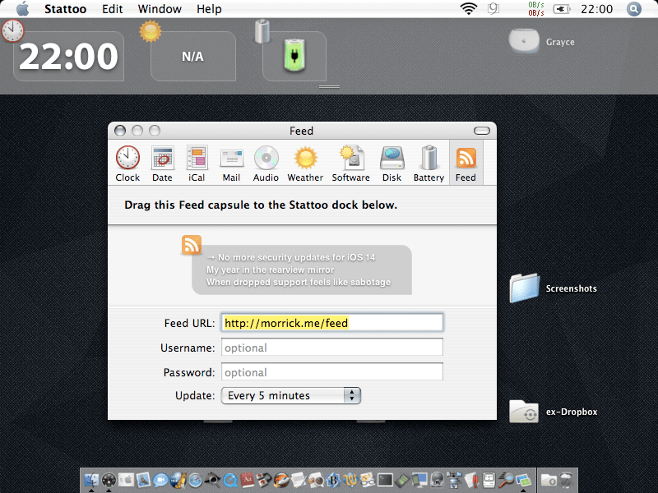The image size is (658, 493).
Task: Select the Screenshots folder on desktop
Action: point(525,288)
